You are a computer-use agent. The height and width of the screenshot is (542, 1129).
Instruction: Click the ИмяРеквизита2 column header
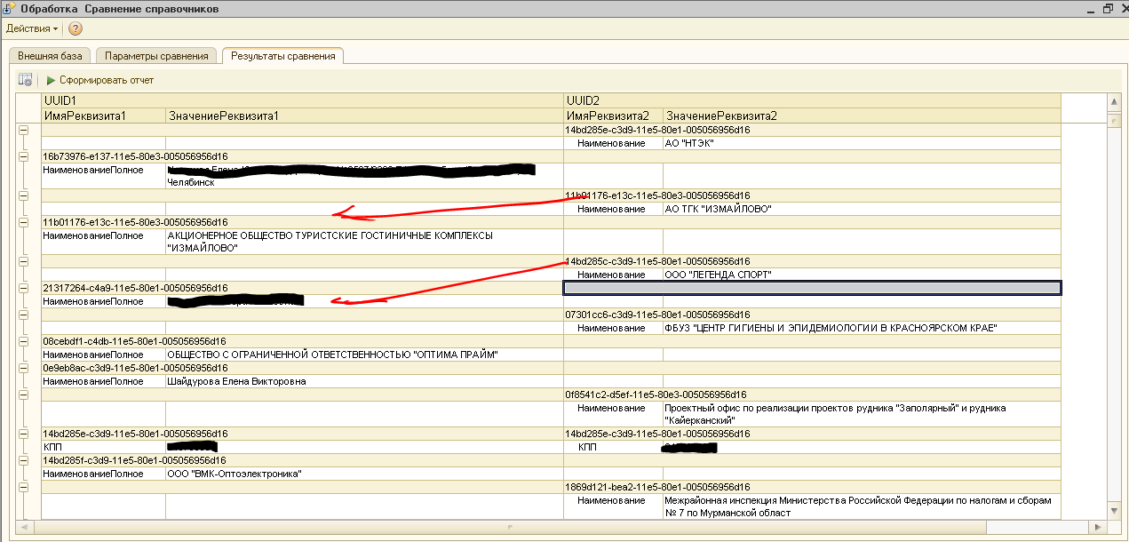[613, 116]
